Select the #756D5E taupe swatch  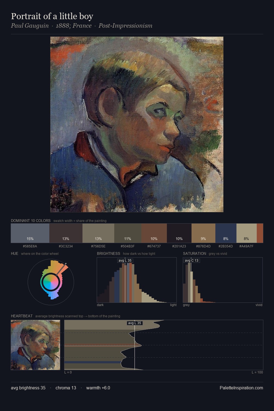click(x=98, y=233)
